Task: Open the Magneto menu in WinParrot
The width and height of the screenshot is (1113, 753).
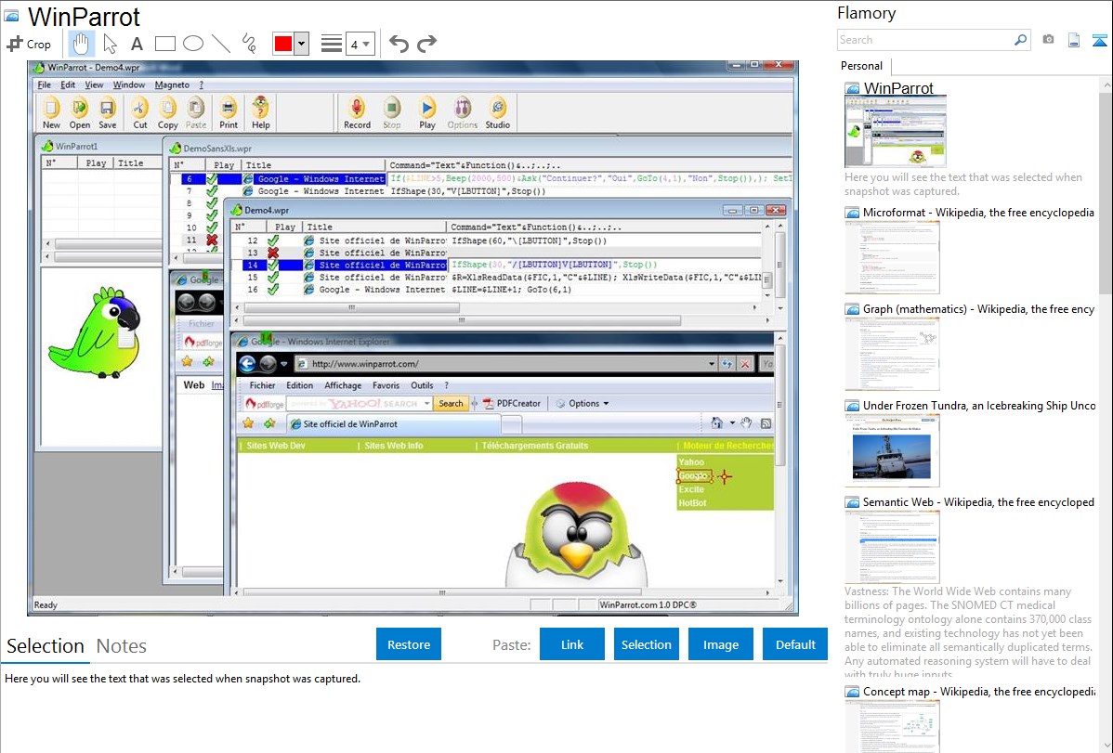Action: (x=172, y=85)
